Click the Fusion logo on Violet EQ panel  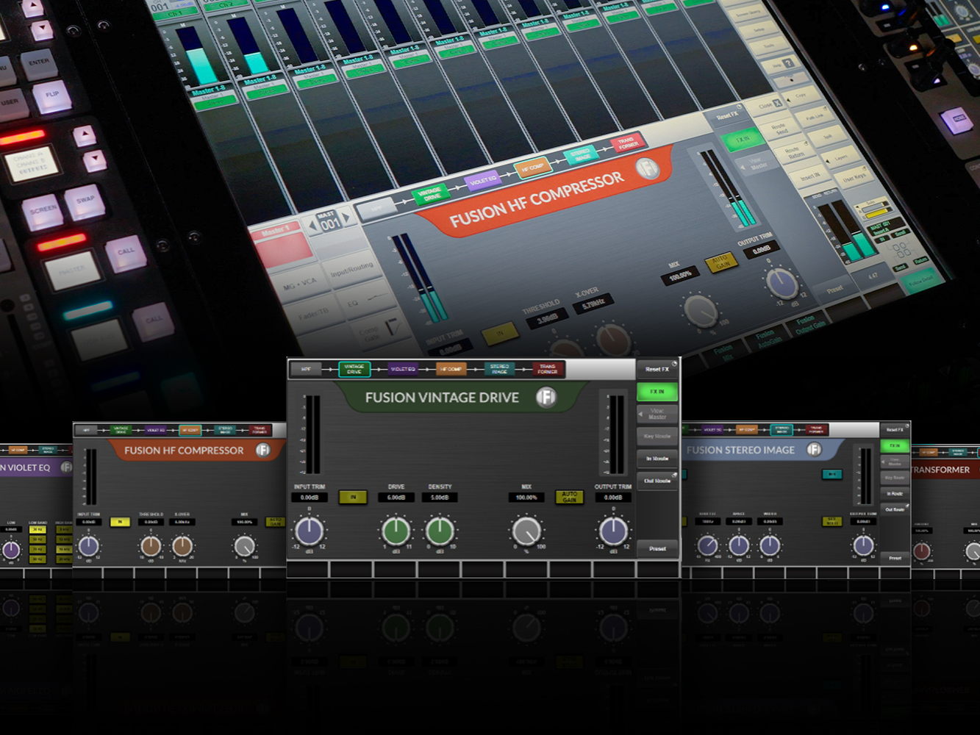pos(66,467)
